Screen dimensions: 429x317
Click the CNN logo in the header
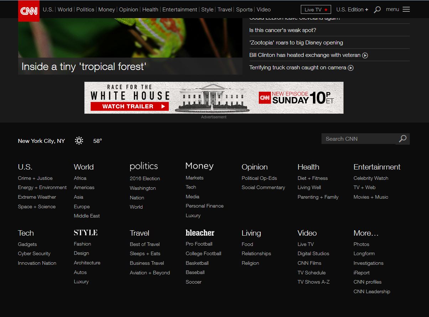coord(29,11)
